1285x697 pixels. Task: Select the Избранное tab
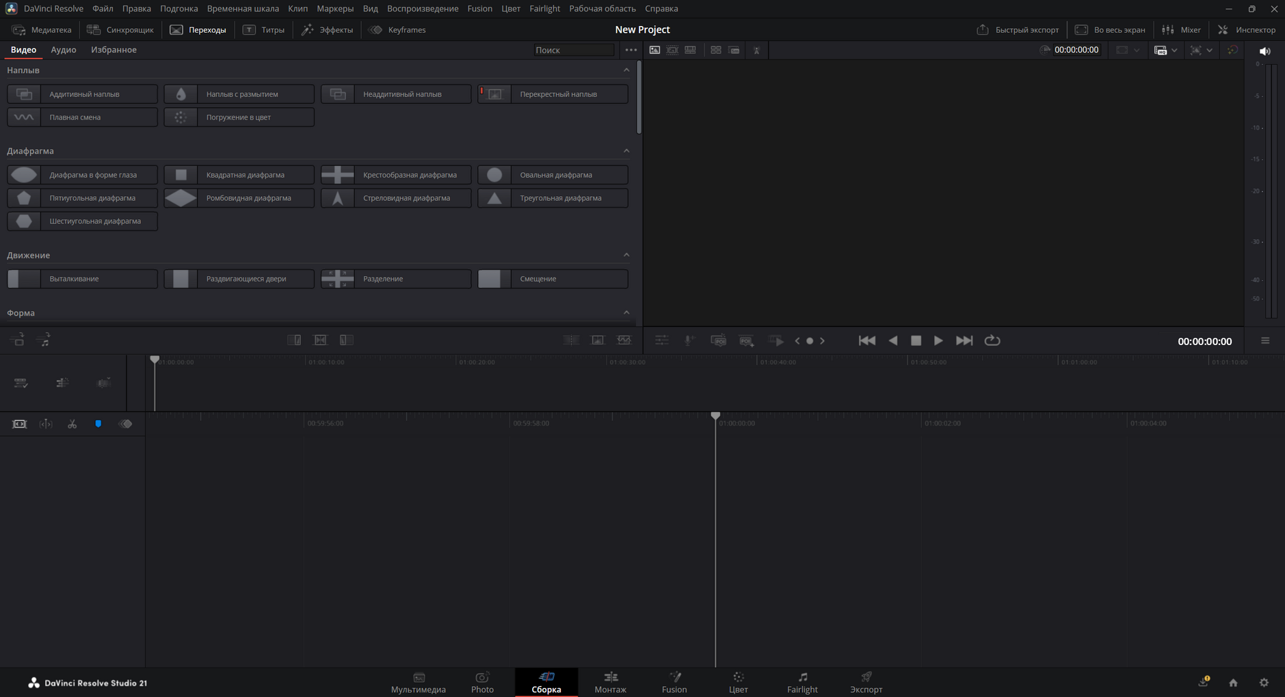(114, 50)
